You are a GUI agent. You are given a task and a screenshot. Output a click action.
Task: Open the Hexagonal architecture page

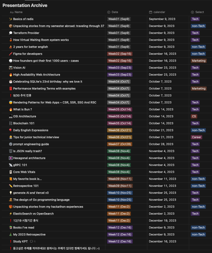point(29,158)
